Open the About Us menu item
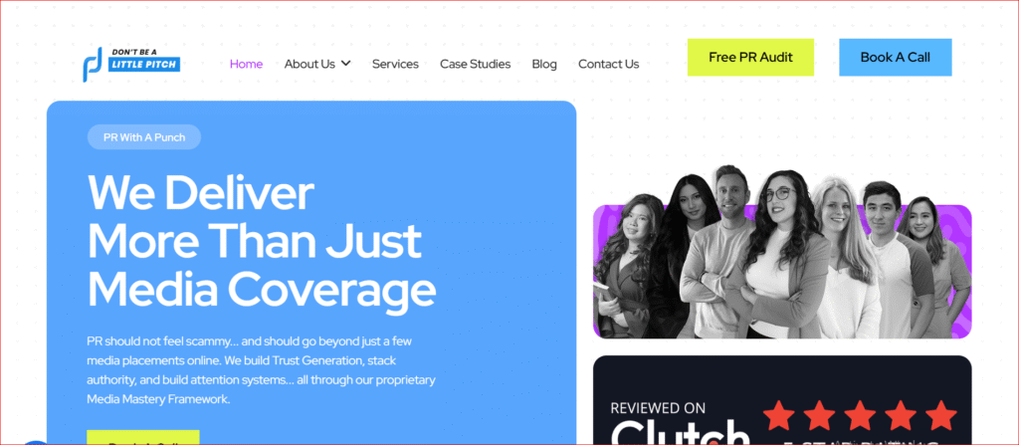Viewport: 1019px width, 445px height. click(x=309, y=64)
